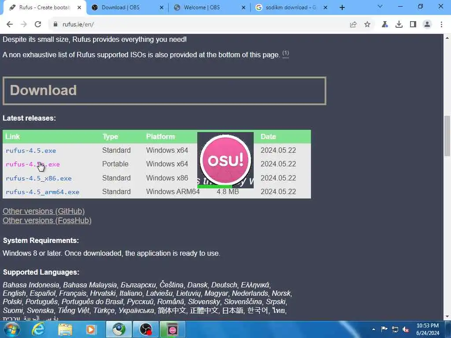Viewport: 451px width, 338px height.
Task: Share this page using the share icon
Action: [x=353, y=25]
